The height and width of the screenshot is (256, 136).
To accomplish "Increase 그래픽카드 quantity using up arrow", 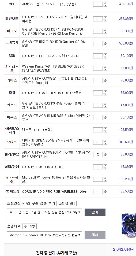I will 105,42.
